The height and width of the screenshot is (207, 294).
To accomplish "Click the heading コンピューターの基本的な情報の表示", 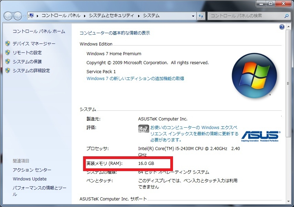I will [x=115, y=33].
